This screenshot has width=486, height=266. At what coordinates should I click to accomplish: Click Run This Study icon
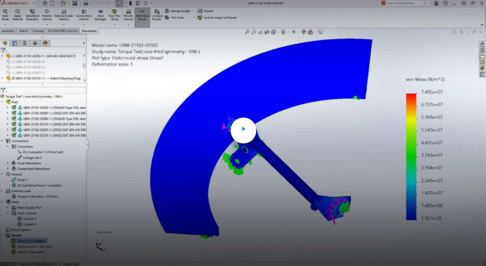114,15
